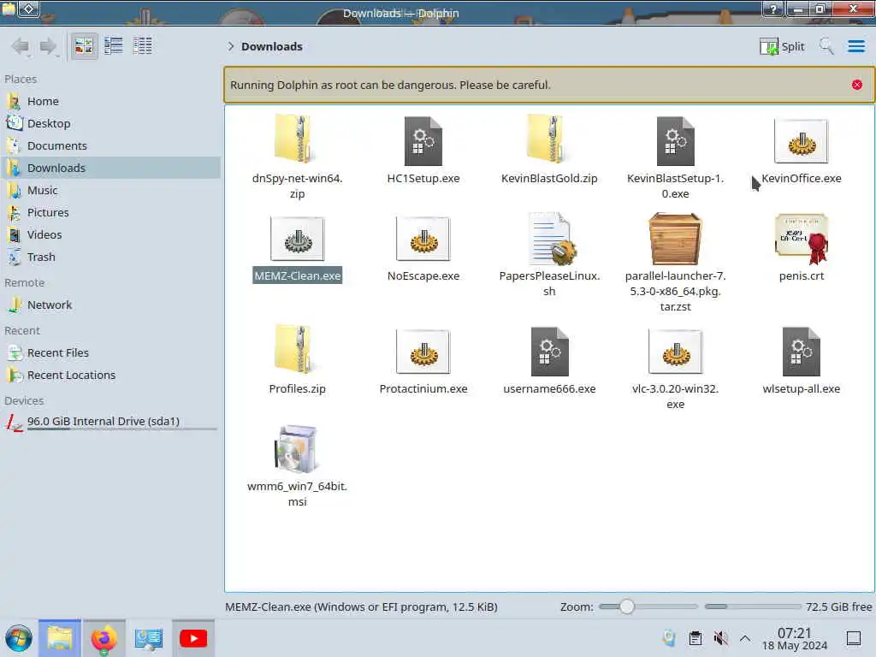Open Network under Remote
Viewport: 876px width, 657px height.
(112, 305)
